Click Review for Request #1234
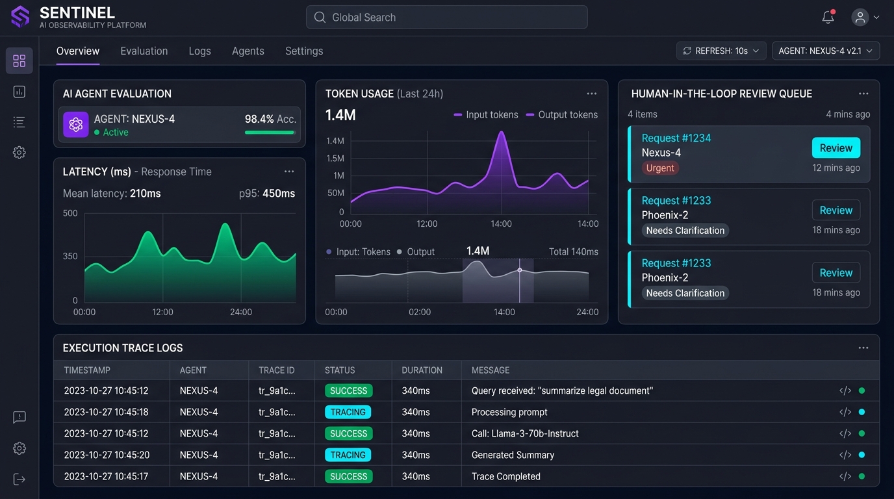The width and height of the screenshot is (894, 499). pos(836,147)
